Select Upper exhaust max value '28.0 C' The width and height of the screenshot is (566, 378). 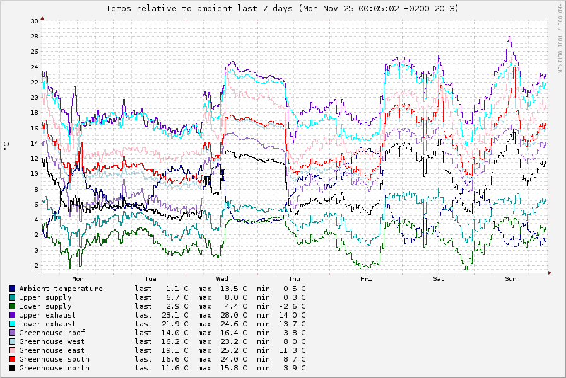pyautogui.click(x=233, y=315)
